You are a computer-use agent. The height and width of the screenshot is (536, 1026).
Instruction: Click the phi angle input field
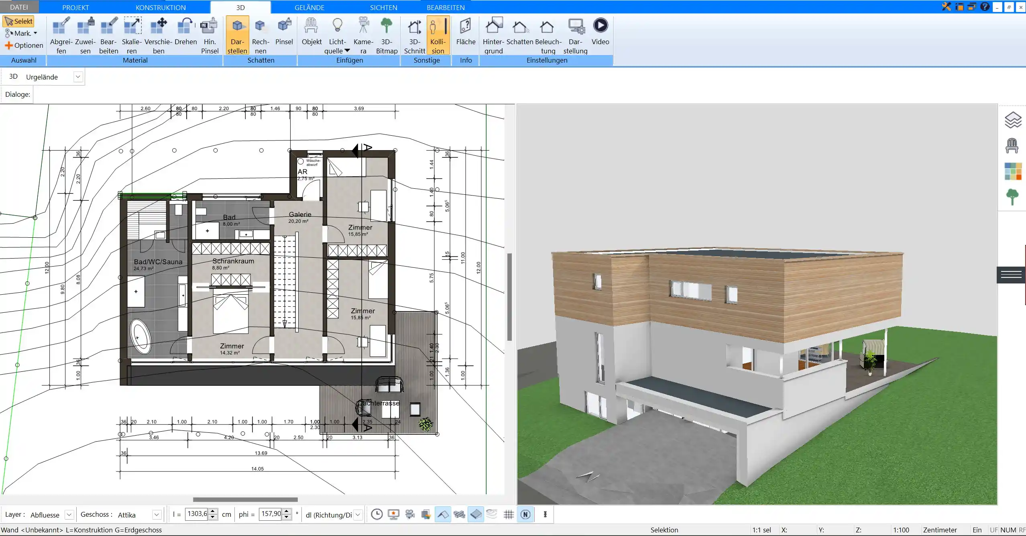click(x=271, y=514)
